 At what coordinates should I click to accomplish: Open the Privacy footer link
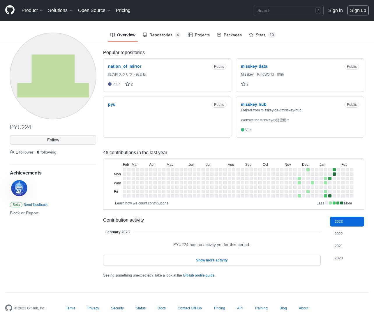(x=93, y=308)
